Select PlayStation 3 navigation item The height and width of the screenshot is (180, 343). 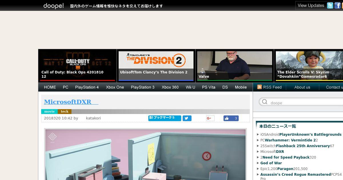(143, 87)
